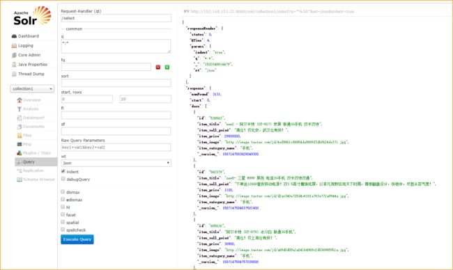Open the Plugins / Stats link
The image size is (453, 270).
37,153
